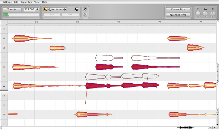Click bar 70 in the ruler
This screenshot has width=219, height=129.
click(x=77, y=22)
